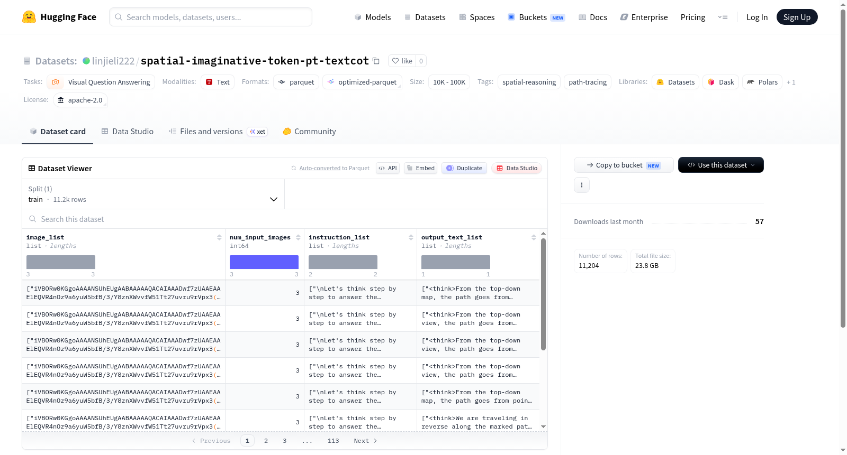Image resolution: width=847 pixels, height=455 pixels.
Task: Click the page vertical scrollbar
Action: point(843,168)
